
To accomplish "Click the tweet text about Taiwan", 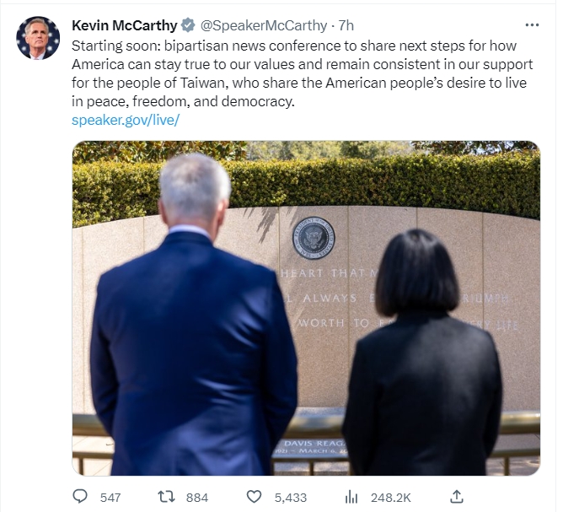I will click(x=302, y=73).
